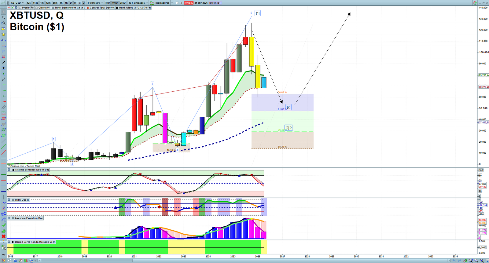Toggle the Precio checkbox

pos(20,8)
